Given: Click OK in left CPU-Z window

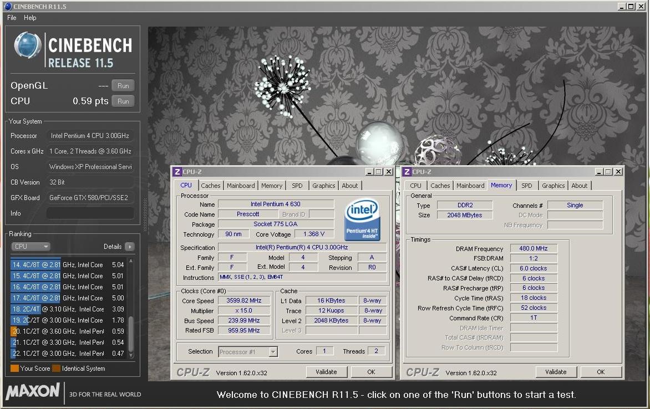Looking at the screenshot, I should point(371,372).
